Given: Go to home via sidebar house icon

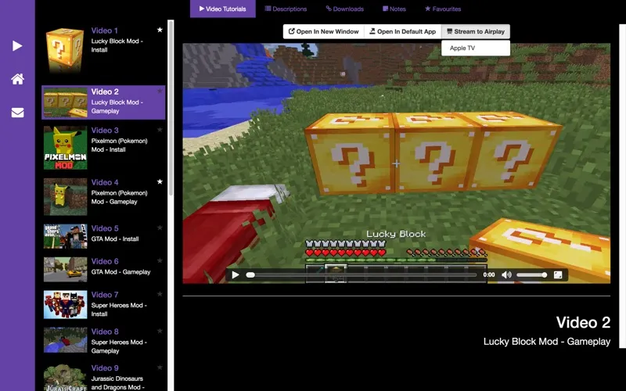Looking at the screenshot, I should click(17, 79).
